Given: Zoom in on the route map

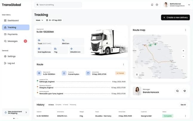Looking at the screenshot, I should 183,51.
